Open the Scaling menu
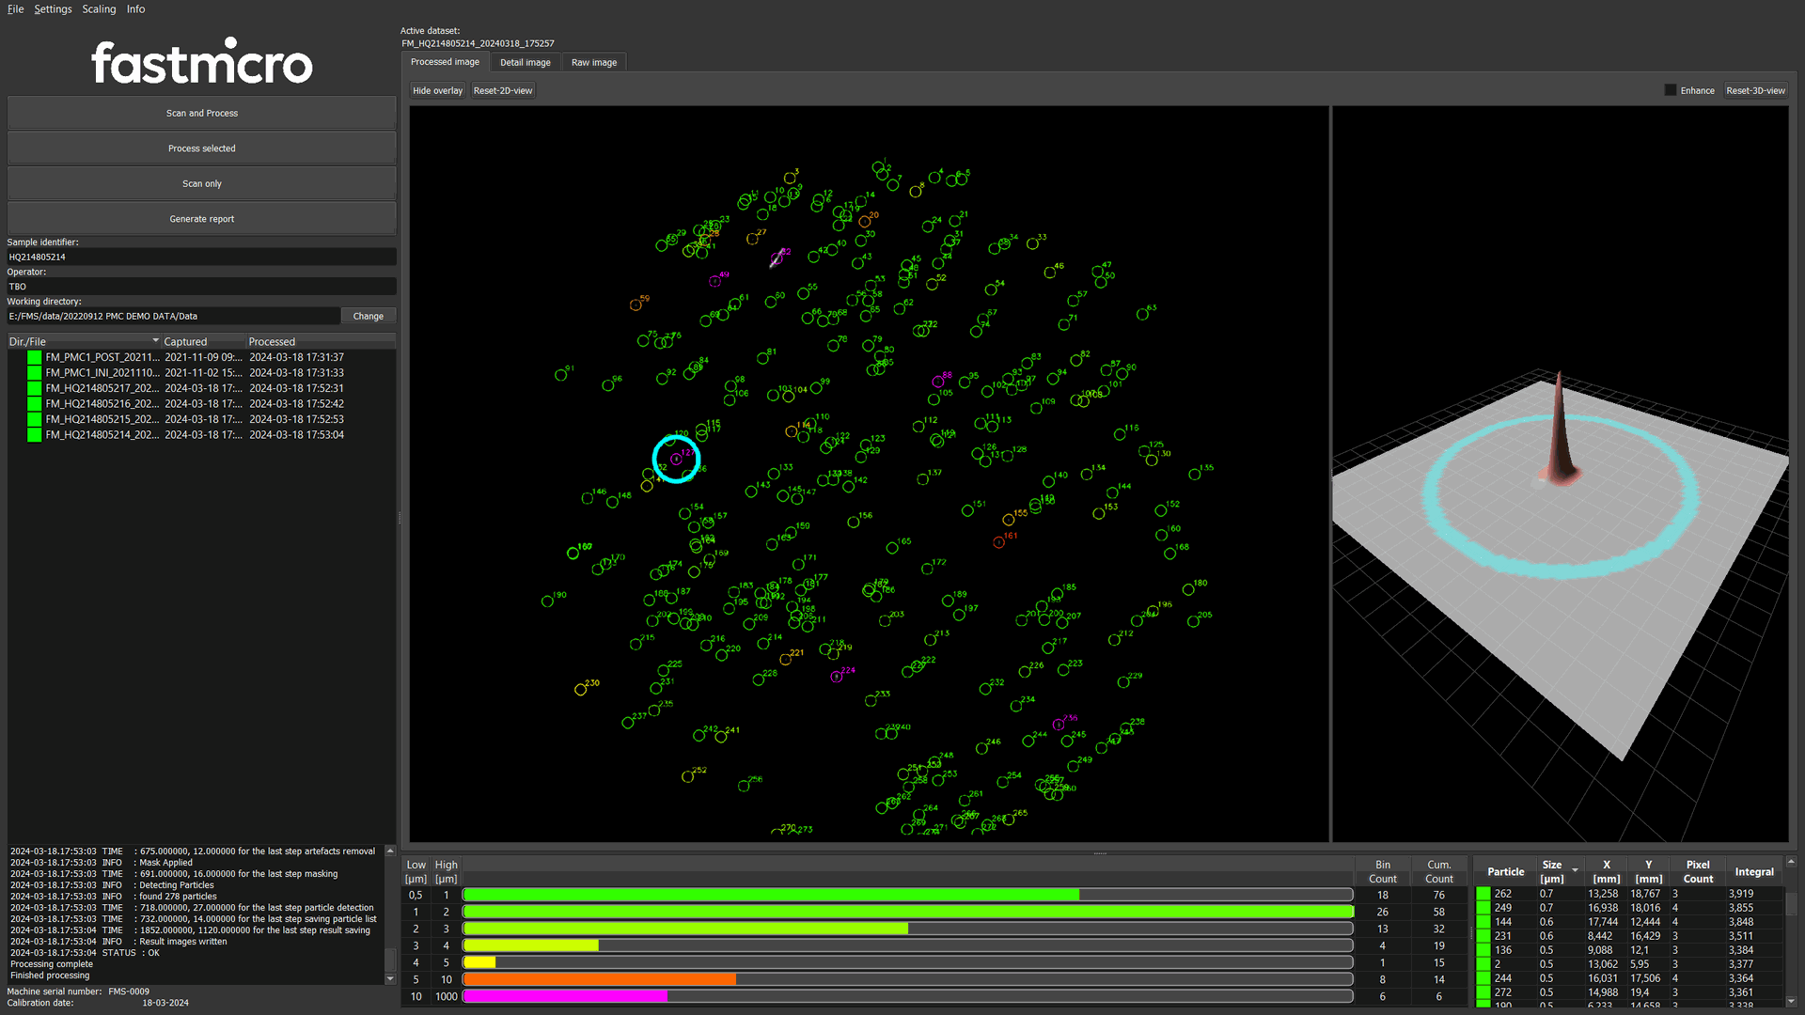 [99, 9]
